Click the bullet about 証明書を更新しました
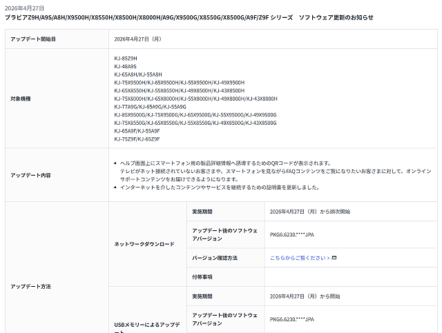Viewport: 442px width, 333px height. pyautogui.click(x=220, y=187)
